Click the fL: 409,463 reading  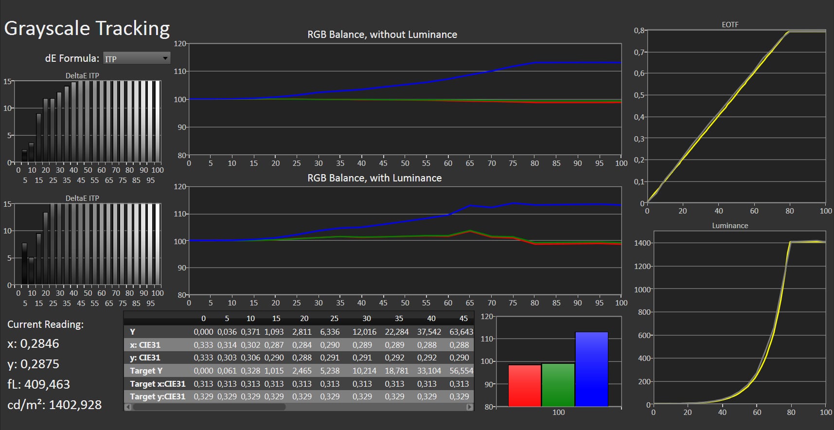coord(38,385)
